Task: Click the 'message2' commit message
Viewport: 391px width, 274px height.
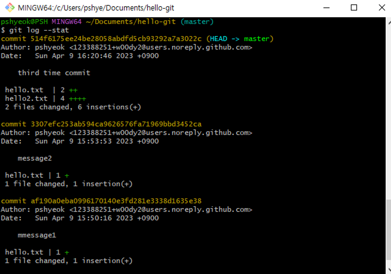Action: pos(35,158)
